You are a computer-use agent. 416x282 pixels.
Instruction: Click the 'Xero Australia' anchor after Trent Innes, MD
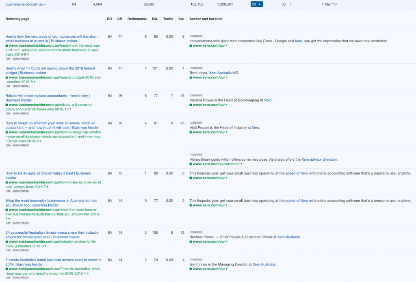click(x=220, y=73)
